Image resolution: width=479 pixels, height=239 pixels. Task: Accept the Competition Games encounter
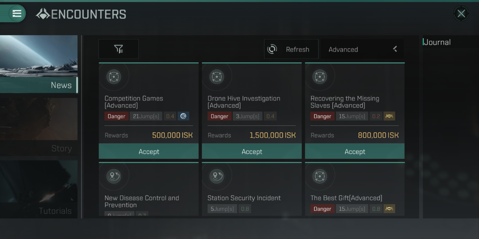tap(149, 151)
